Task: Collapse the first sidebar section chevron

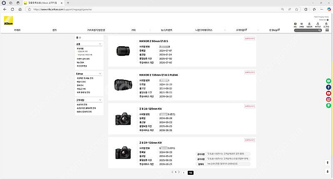Action: click(100, 44)
